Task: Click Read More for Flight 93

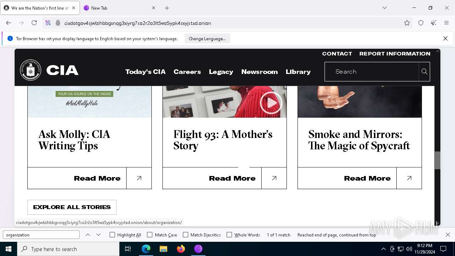Action: [x=232, y=178]
